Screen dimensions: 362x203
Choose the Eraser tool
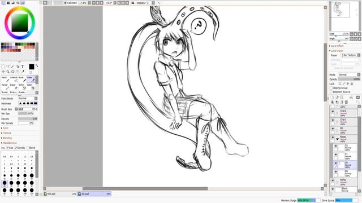tap(14, 86)
